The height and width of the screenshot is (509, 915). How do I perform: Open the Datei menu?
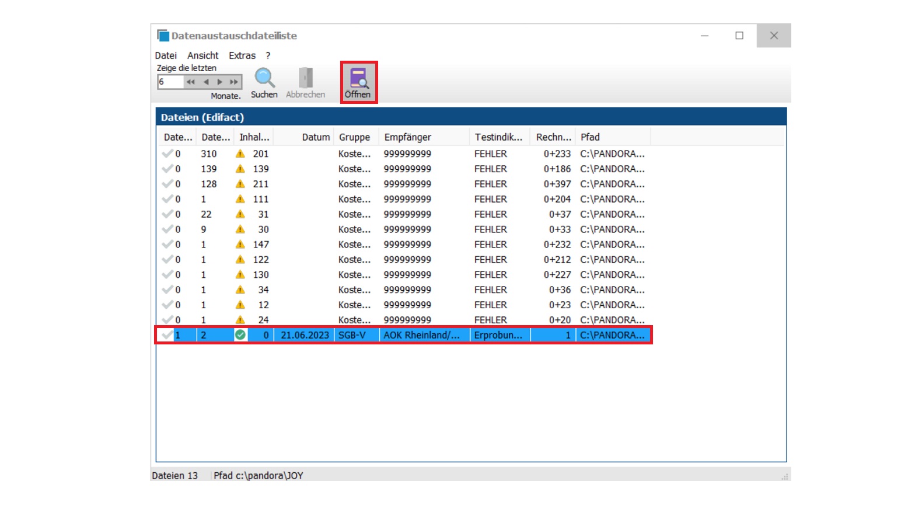166,55
